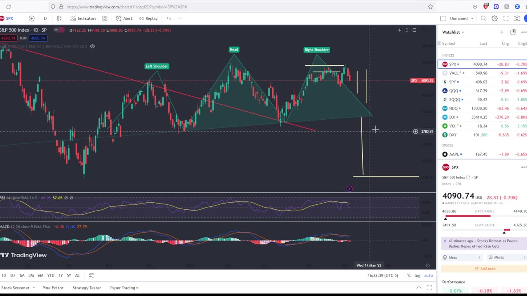Collapse the chart pane icon
This screenshot has width=527, height=296.
[407, 30]
